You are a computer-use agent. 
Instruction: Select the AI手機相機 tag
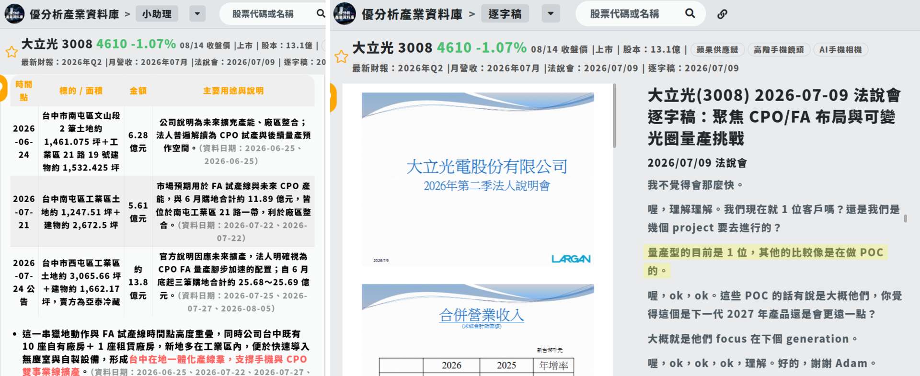pos(840,49)
